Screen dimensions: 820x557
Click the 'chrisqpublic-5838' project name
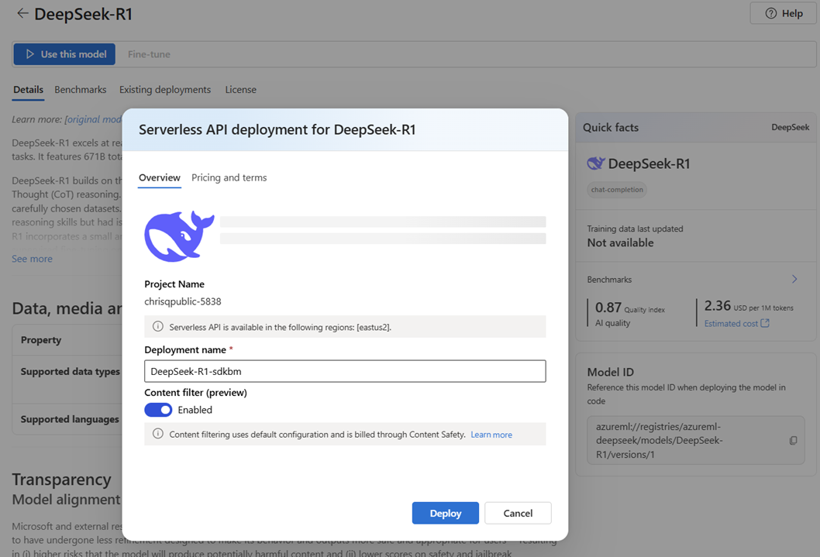point(182,301)
